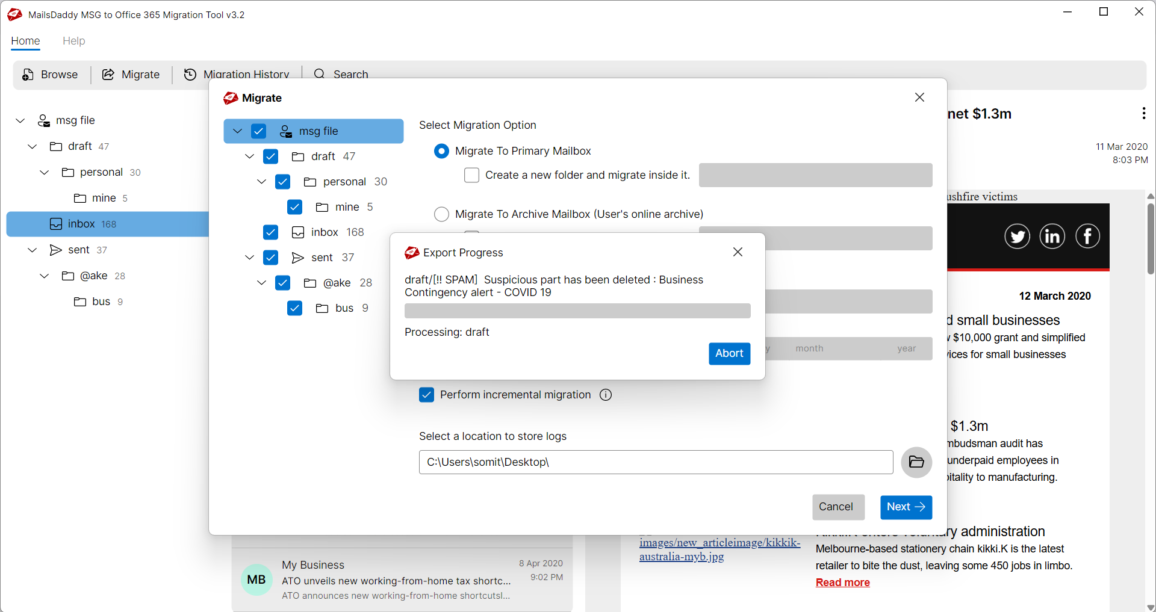The image size is (1156, 612).
Task: Click the Search toolbar icon
Action: [x=319, y=74]
